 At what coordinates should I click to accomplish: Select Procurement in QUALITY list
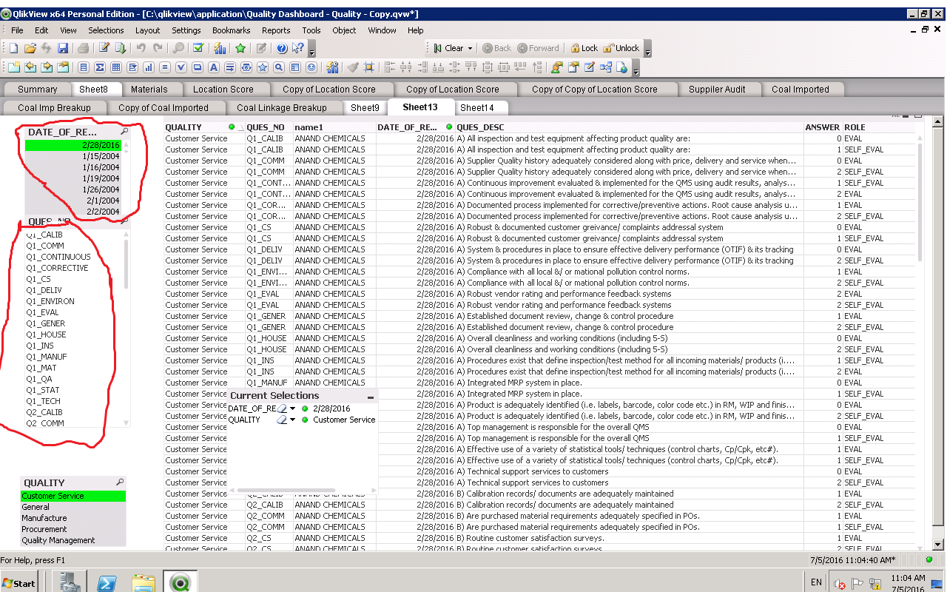point(73,529)
